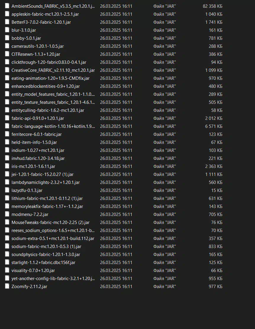Click the 94 КБ size of clickthrough
Image resolution: width=255 pixels, height=329 pixels.
coord(217,62)
